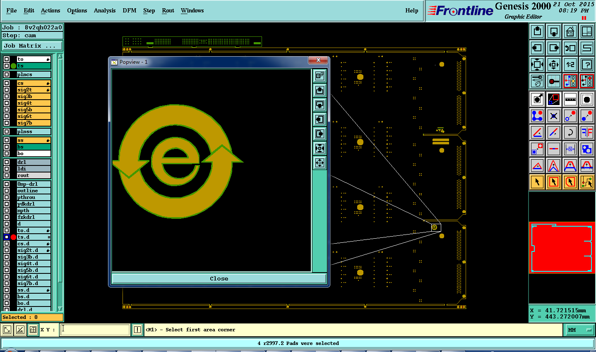Select the 'pthrou' layer name

coord(34,197)
